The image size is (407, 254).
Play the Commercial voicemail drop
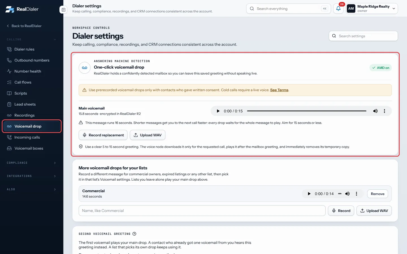(x=309, y=194)
